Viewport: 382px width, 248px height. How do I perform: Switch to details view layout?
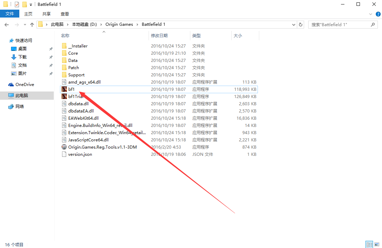[x=370, y=245]
